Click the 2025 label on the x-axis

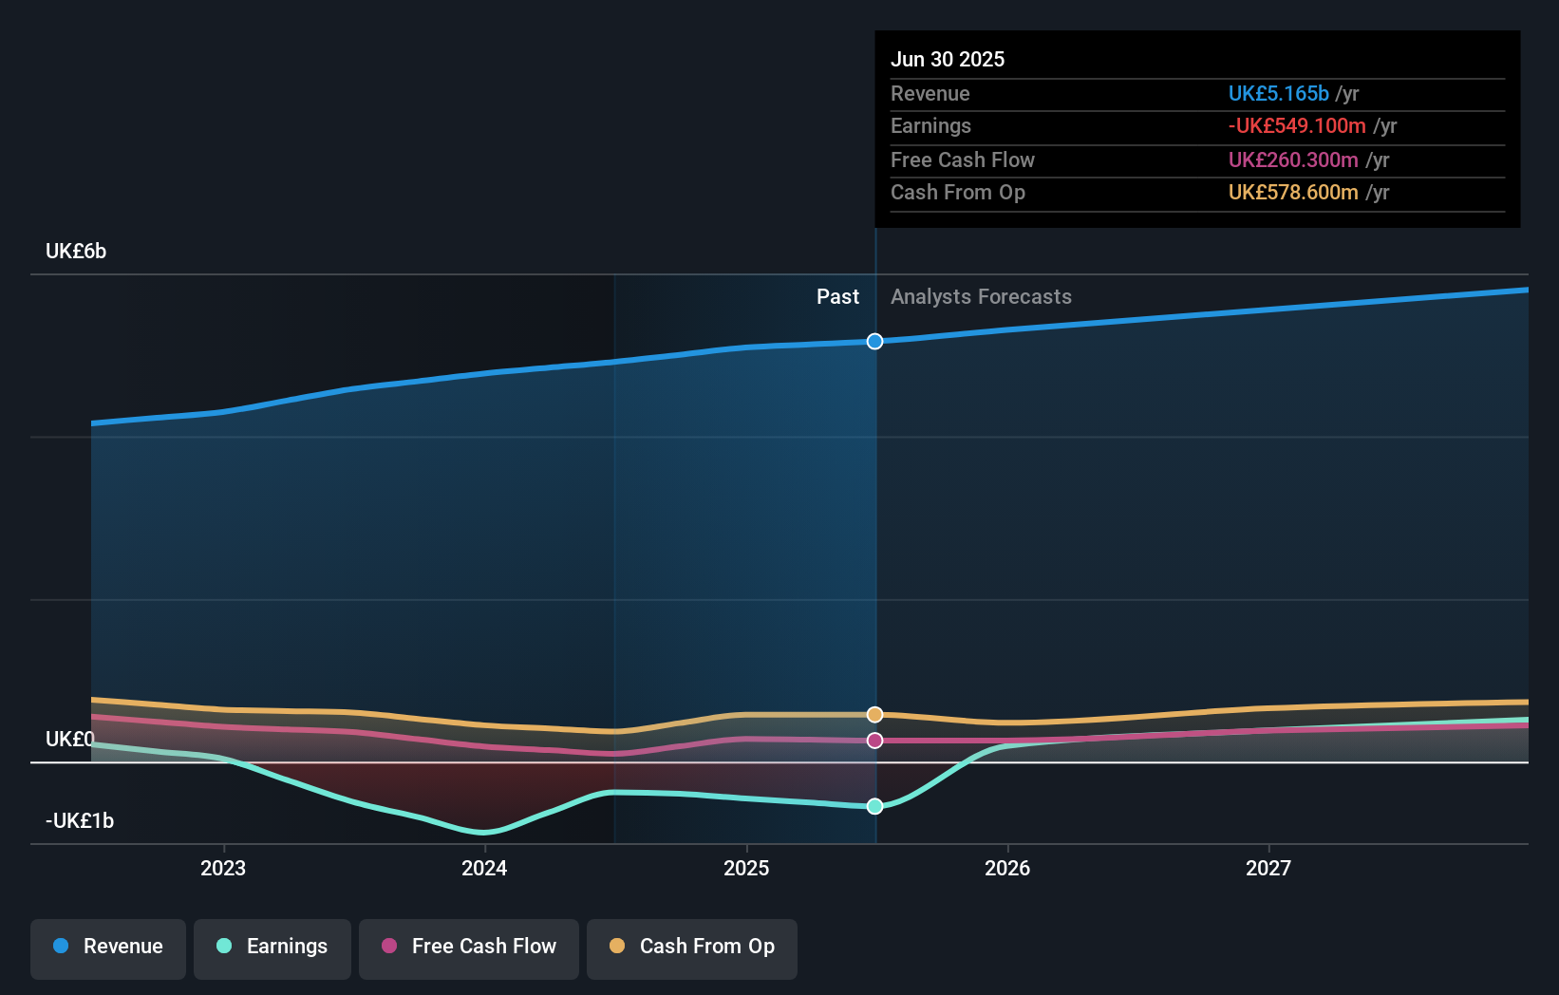[x=746, y=867]
